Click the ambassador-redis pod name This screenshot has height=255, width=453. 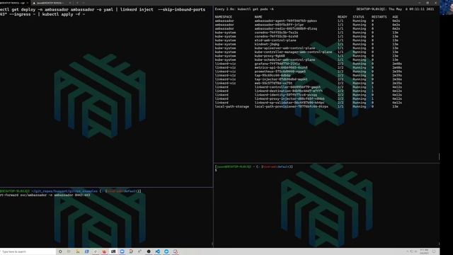coord(285,28)
